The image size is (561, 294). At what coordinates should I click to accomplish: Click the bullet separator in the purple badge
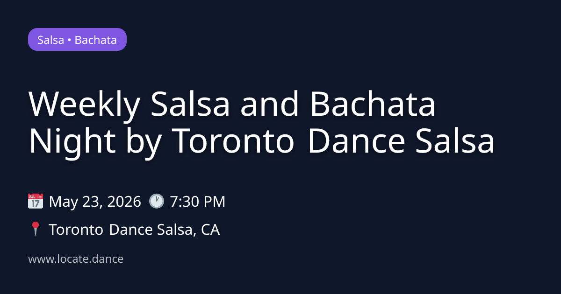[69, 40]
